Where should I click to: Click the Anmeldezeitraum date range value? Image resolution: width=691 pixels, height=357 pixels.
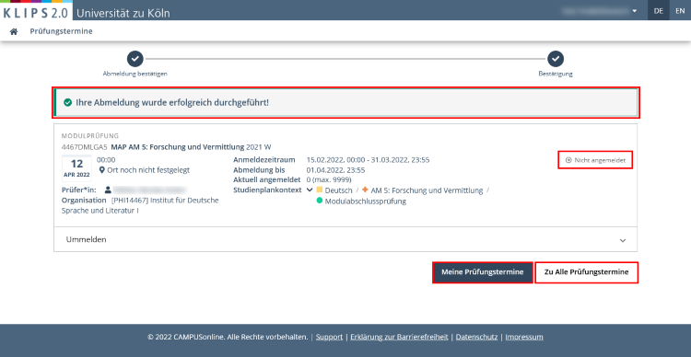[x=368, y=160]
